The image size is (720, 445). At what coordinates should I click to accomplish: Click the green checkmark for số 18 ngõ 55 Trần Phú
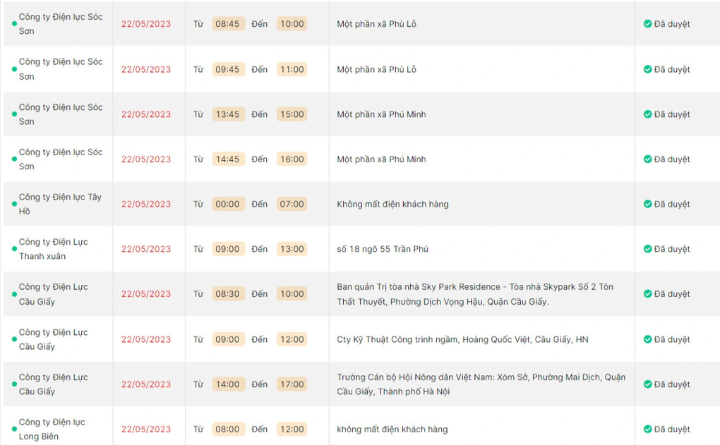pos(647,249)
